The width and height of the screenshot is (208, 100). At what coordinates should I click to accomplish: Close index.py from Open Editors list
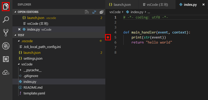pos(19,29)
